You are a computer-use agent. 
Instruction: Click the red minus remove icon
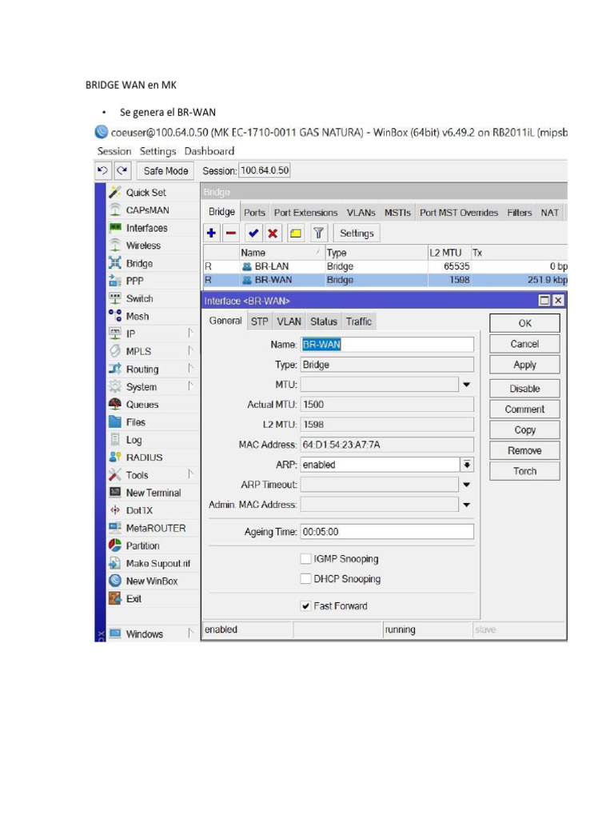pos(231,234)
